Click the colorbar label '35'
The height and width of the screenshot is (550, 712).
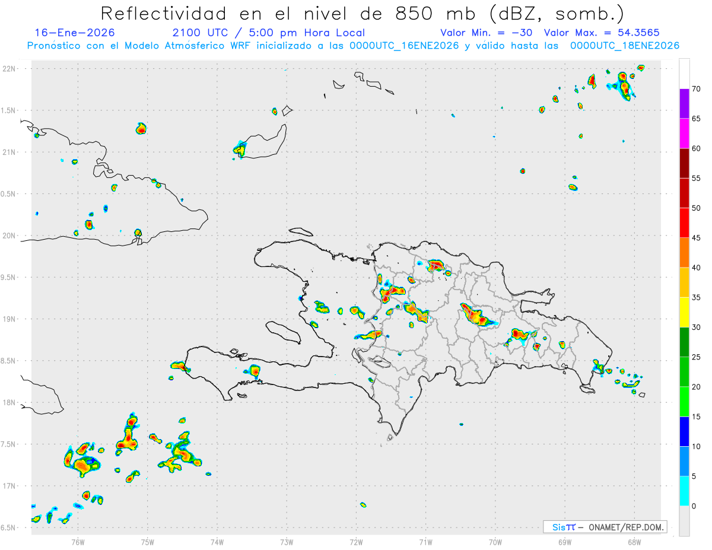point(696,297)
